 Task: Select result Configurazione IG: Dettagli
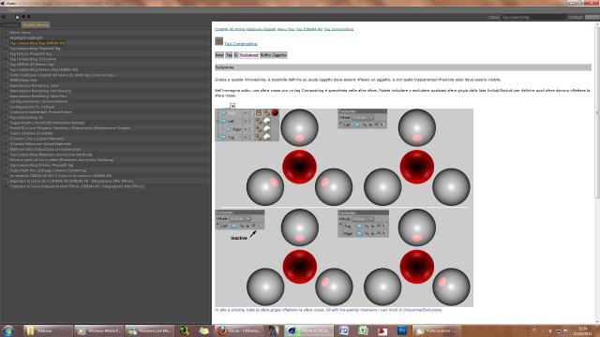32,107
